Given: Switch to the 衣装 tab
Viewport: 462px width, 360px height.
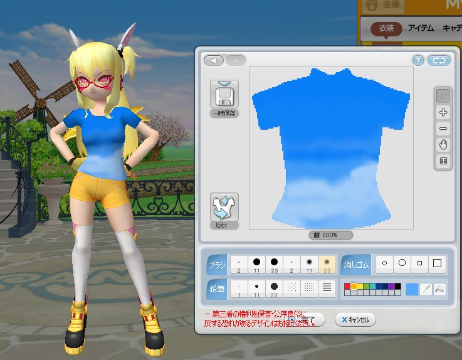Looking at the screenshot, I should point(386,29).
